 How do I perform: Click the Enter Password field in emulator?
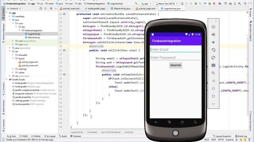(175, 58)
